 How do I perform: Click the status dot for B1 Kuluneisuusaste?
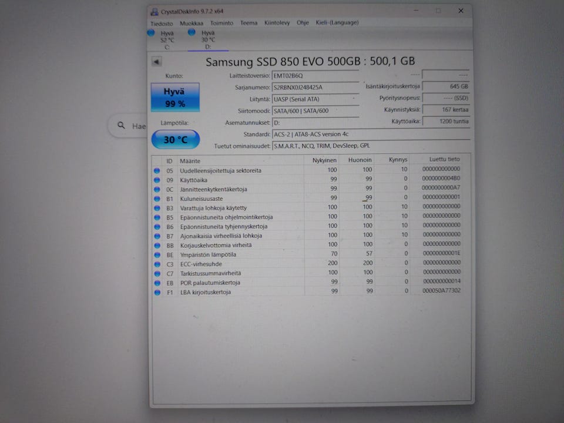[x=157, y=199]
